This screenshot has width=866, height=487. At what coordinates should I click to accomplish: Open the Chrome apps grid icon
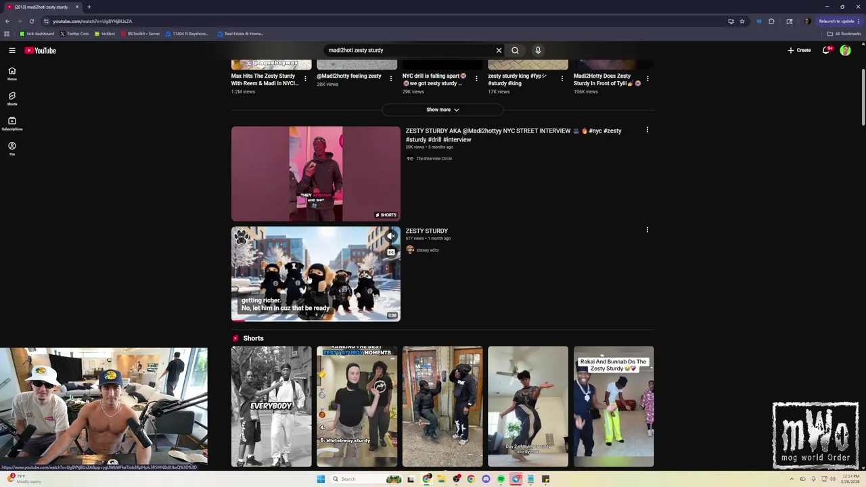coord(7,34)
